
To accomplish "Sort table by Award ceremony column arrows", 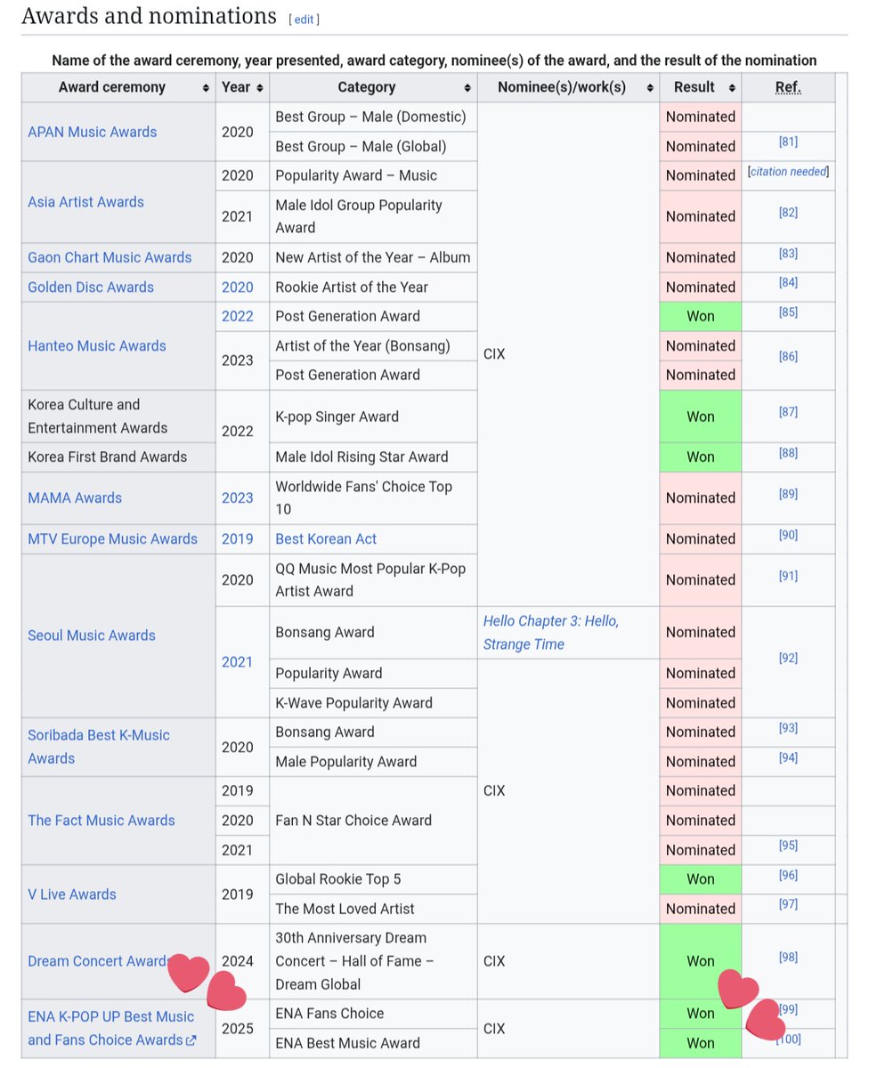I will [206, 87].
